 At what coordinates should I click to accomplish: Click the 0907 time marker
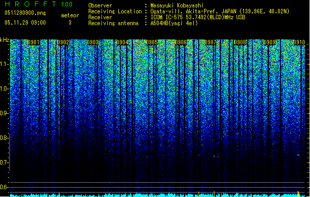(x=210, y=42)
